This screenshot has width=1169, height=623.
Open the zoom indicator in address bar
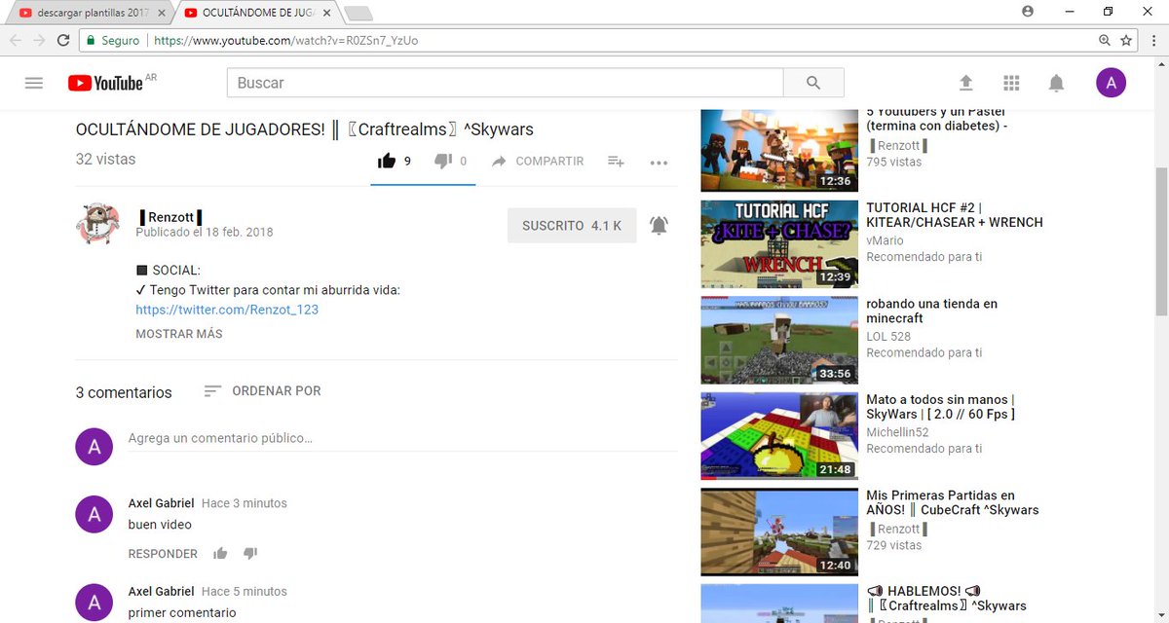point(1105,41)
